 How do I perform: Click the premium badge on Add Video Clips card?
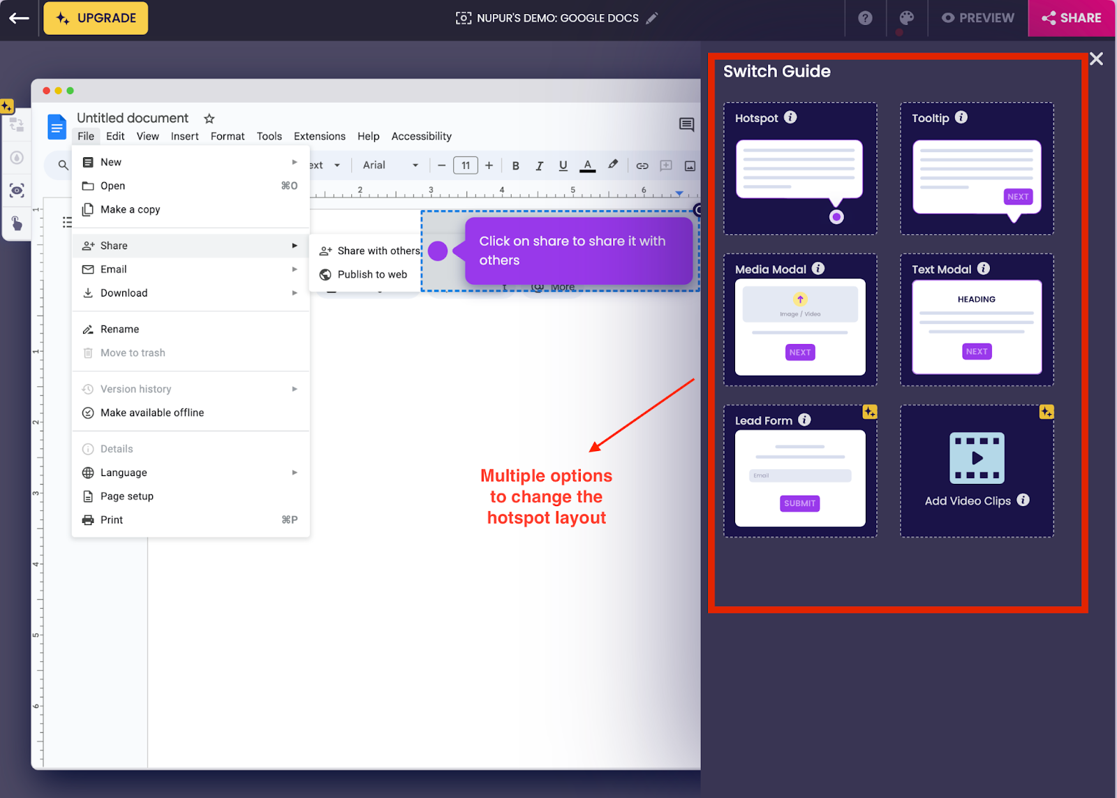[x=1046, y=412]
